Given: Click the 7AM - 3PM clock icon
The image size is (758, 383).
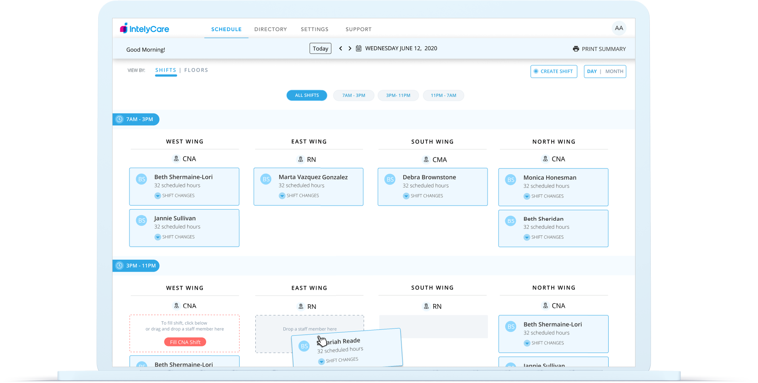Looking at the screenshot, I should [x=119, y=119].
